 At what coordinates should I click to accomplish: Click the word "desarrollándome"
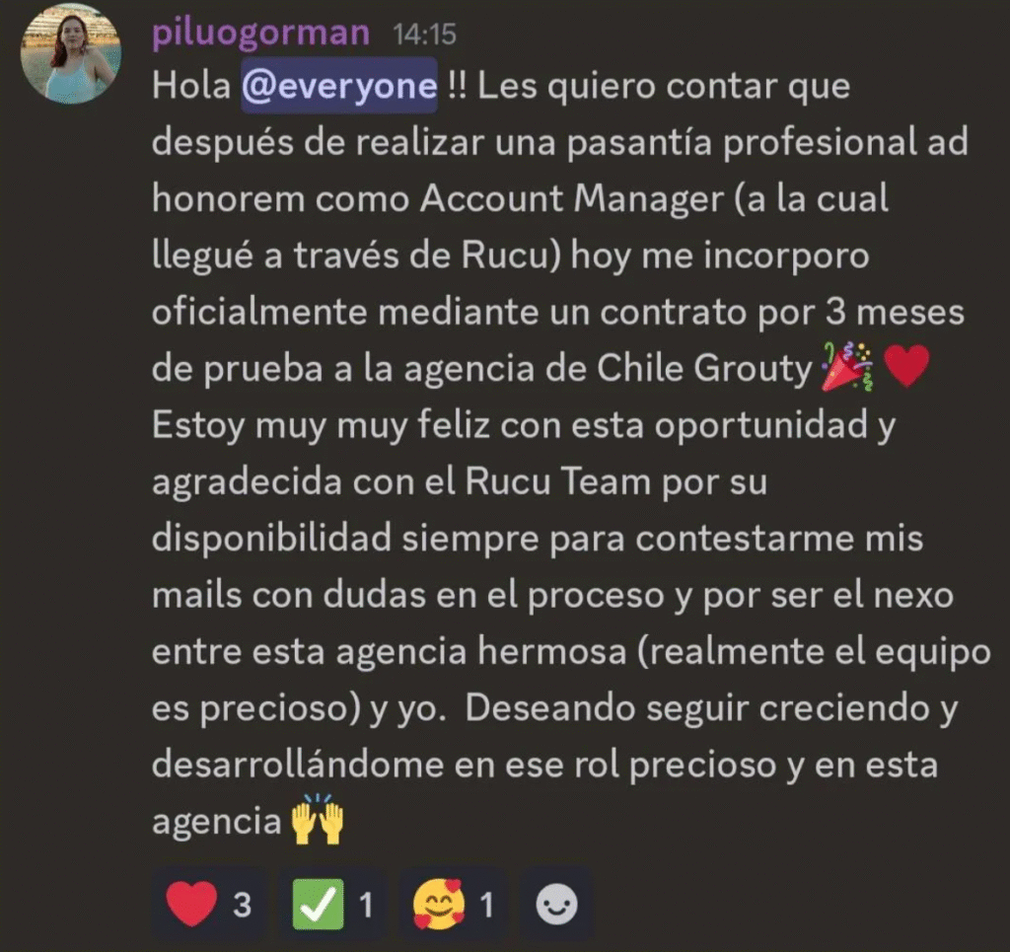tap(298, 765)
